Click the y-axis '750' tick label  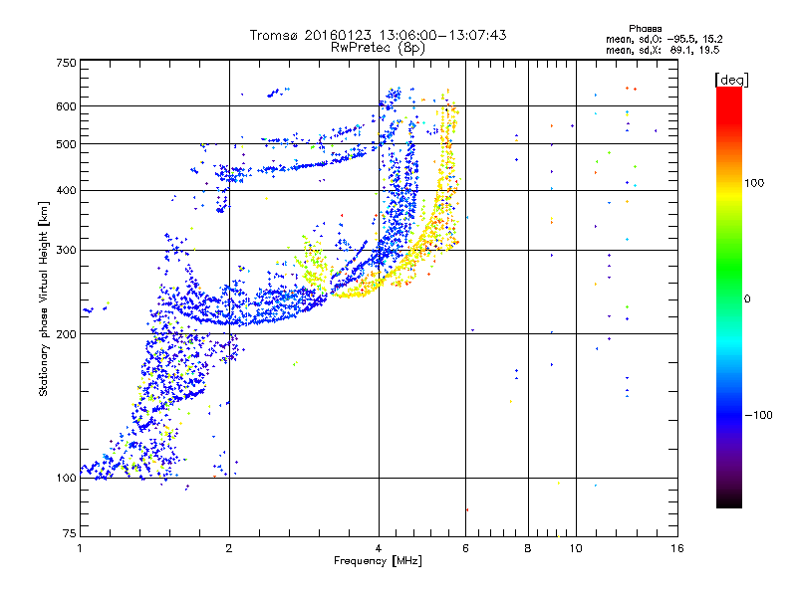67,63
